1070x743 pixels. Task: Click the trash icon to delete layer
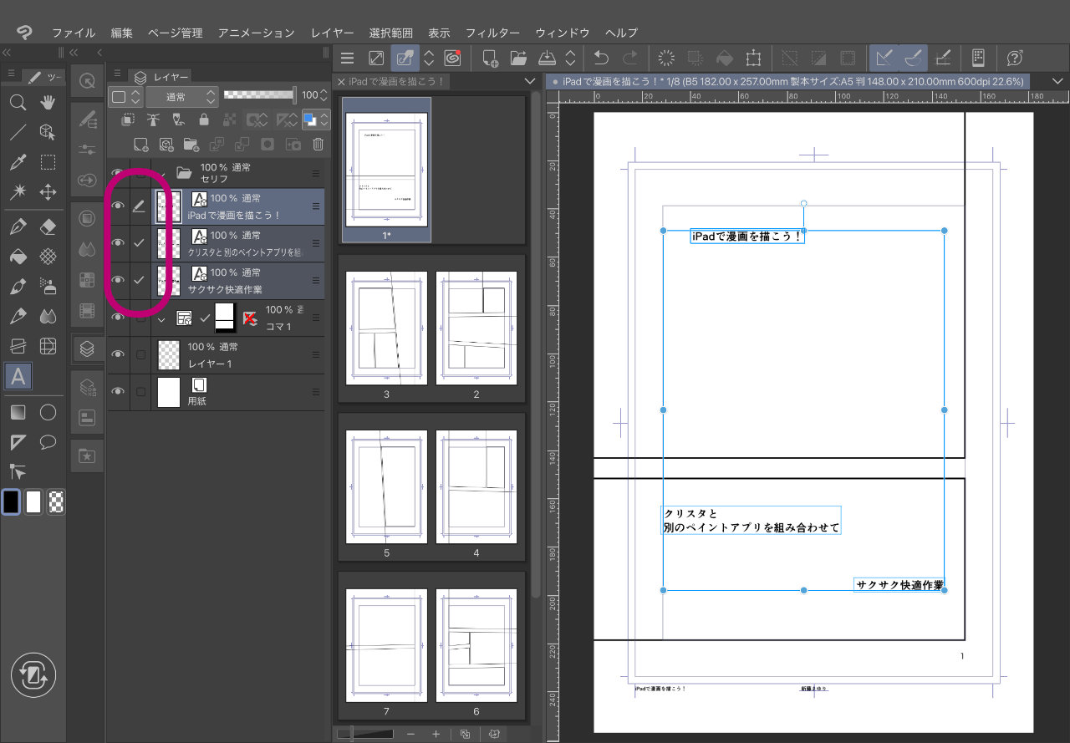coord(318,144)
